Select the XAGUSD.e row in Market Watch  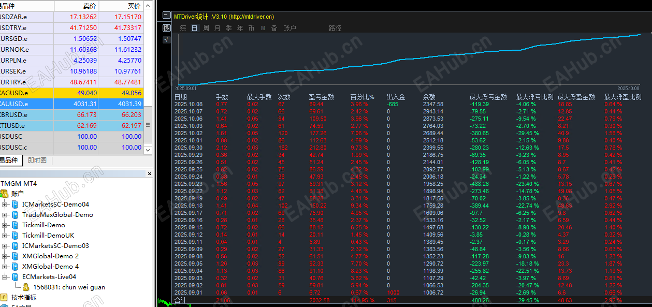coord(71,93)
